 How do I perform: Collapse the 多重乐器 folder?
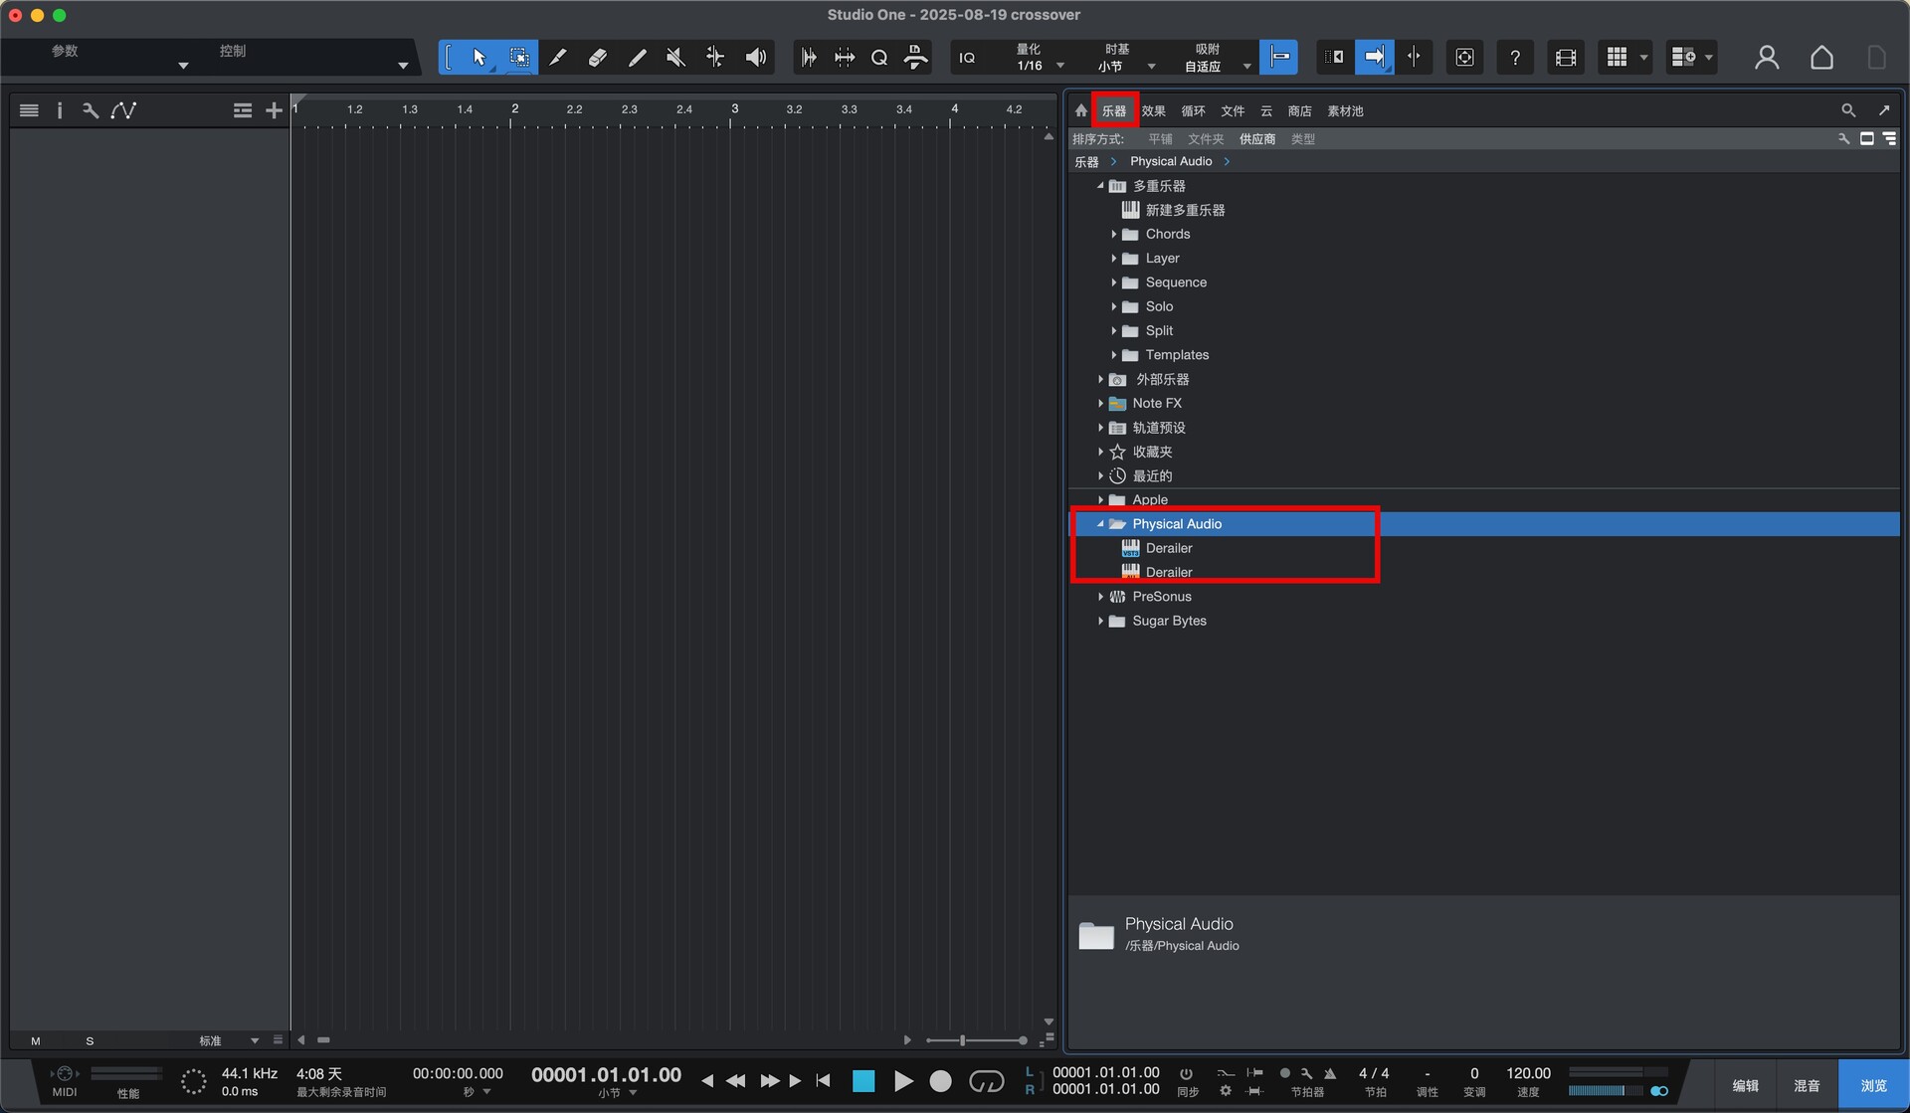[x=1100, y=186]
